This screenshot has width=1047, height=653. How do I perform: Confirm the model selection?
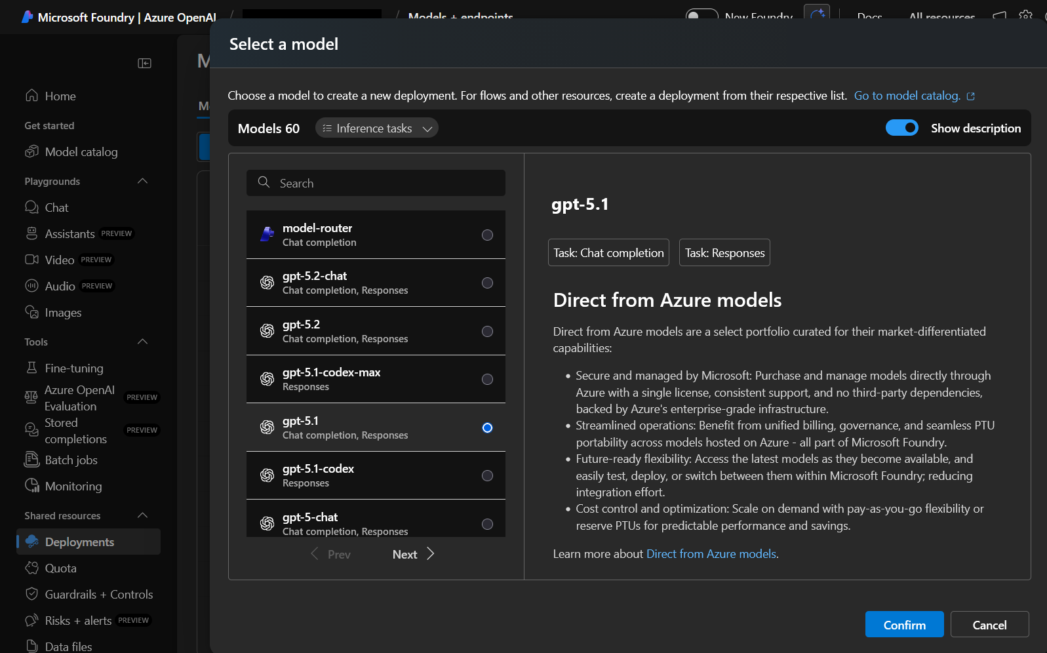click(x=905, y=624)
